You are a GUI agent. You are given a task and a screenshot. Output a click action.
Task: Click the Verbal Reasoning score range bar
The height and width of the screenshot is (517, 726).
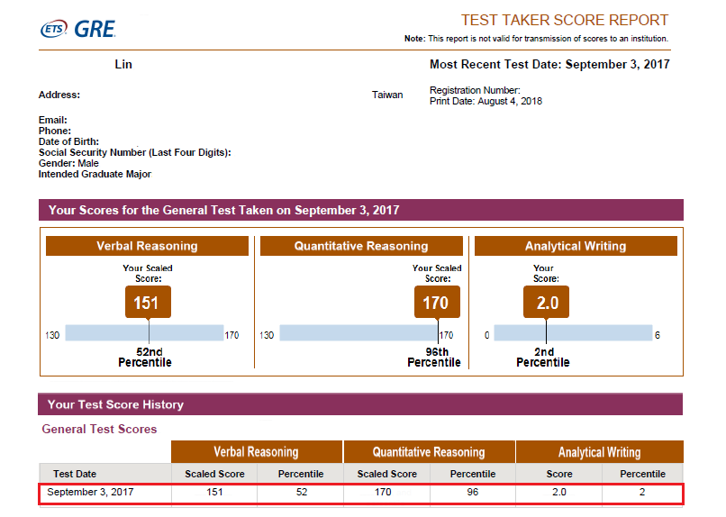coord(144,332)
